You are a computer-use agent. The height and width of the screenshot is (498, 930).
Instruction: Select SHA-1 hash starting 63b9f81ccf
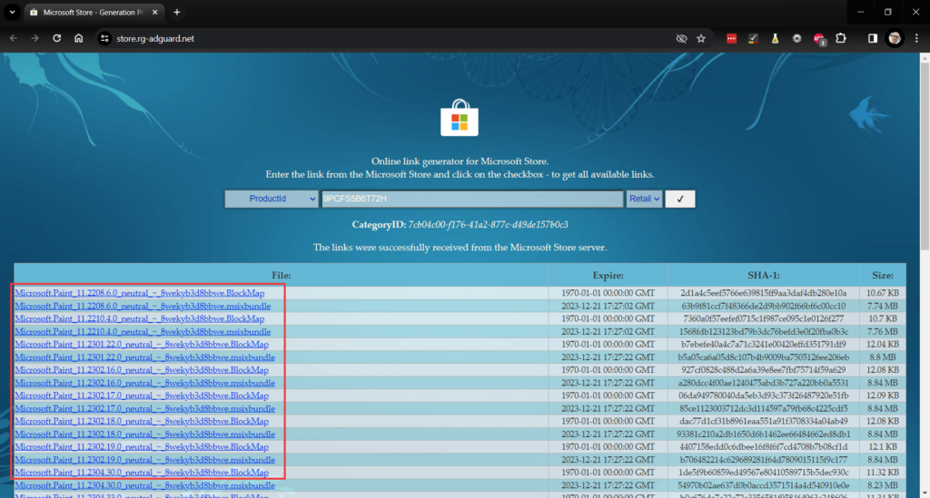coord(763,306)
